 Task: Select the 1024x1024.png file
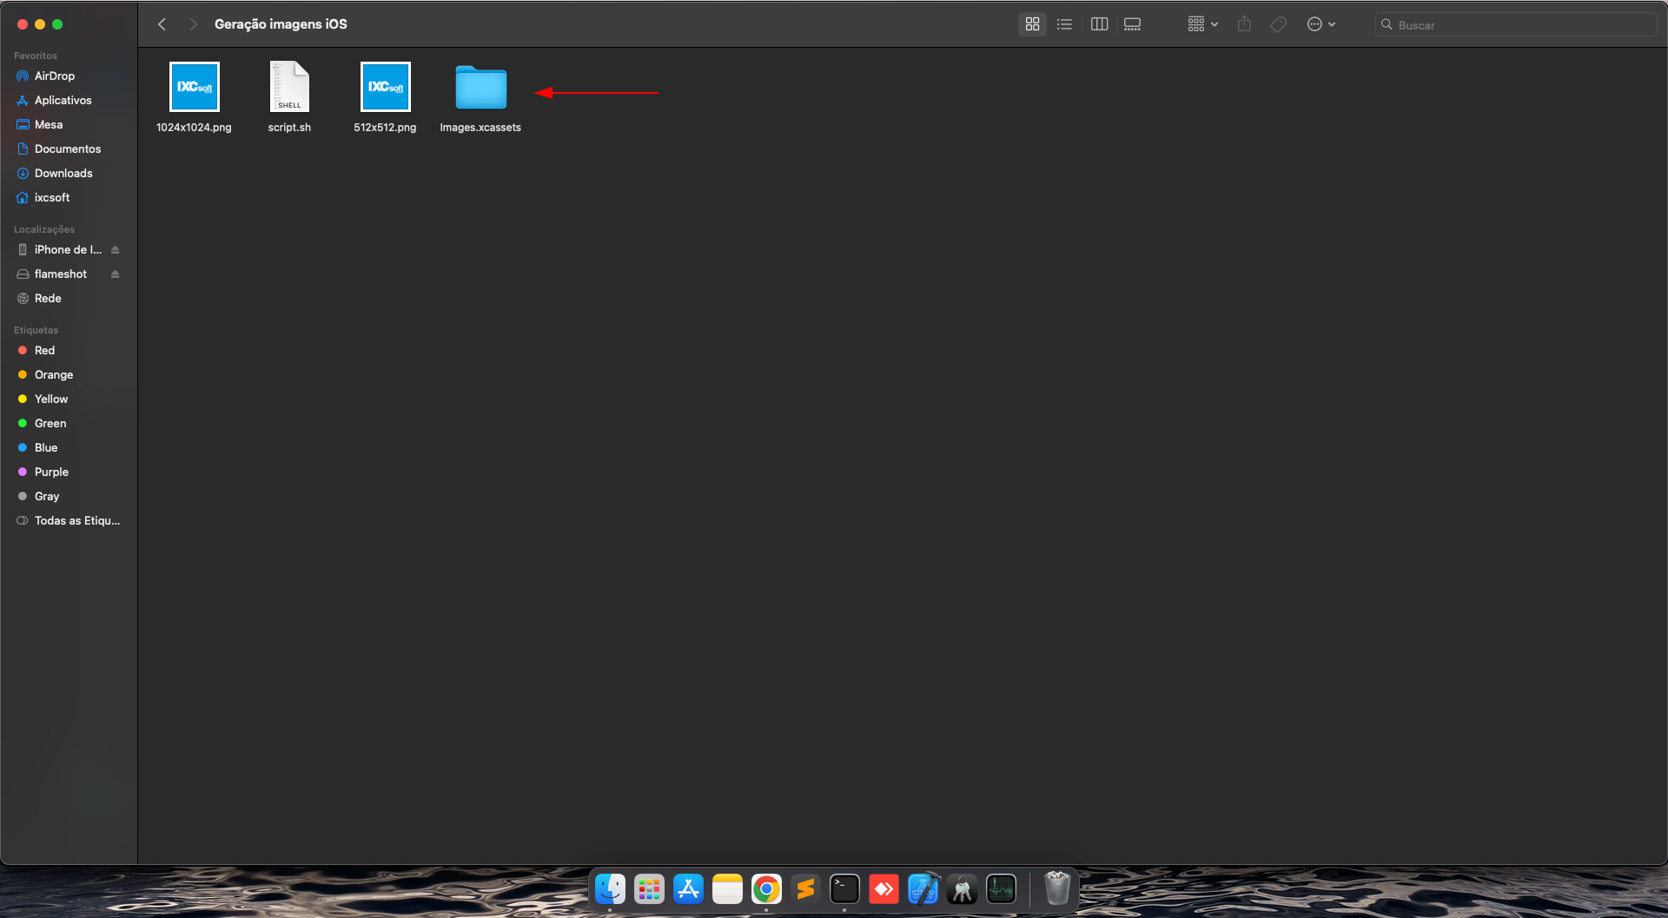click(194, 96)
